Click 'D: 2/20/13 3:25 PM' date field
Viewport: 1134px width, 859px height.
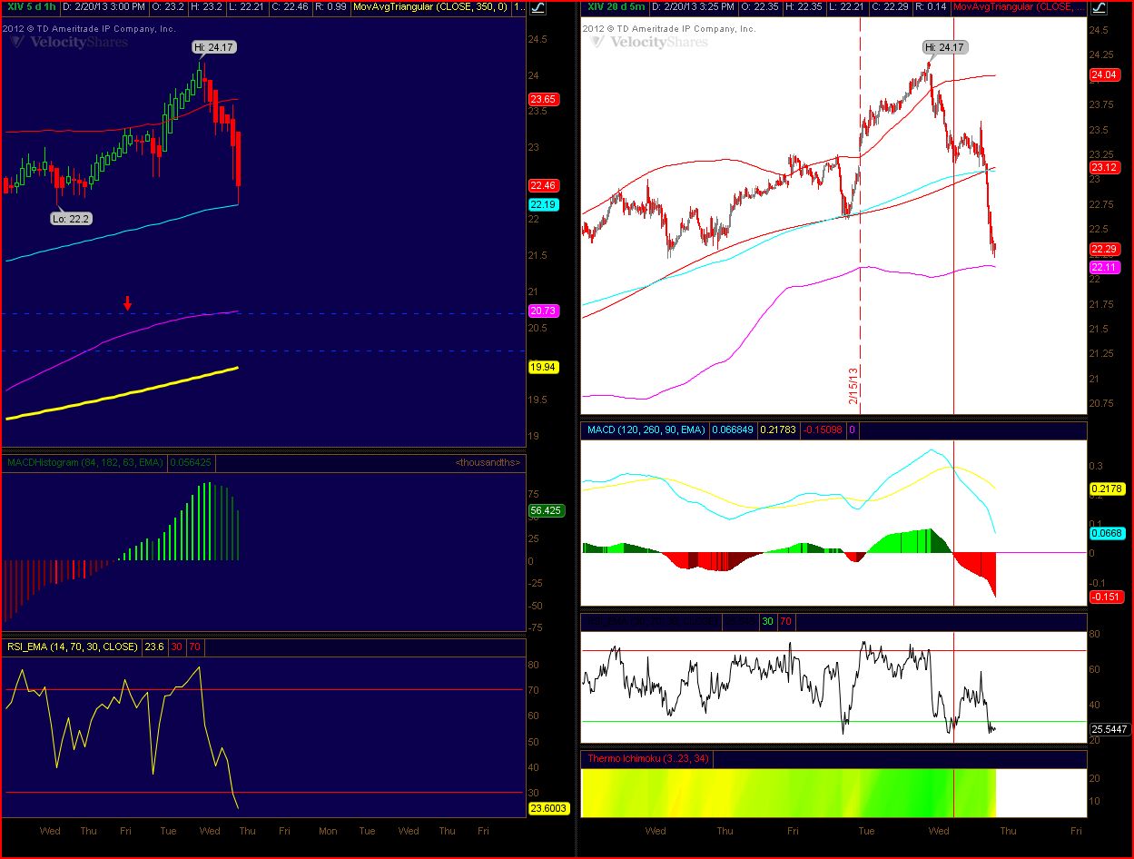[693, 7]
